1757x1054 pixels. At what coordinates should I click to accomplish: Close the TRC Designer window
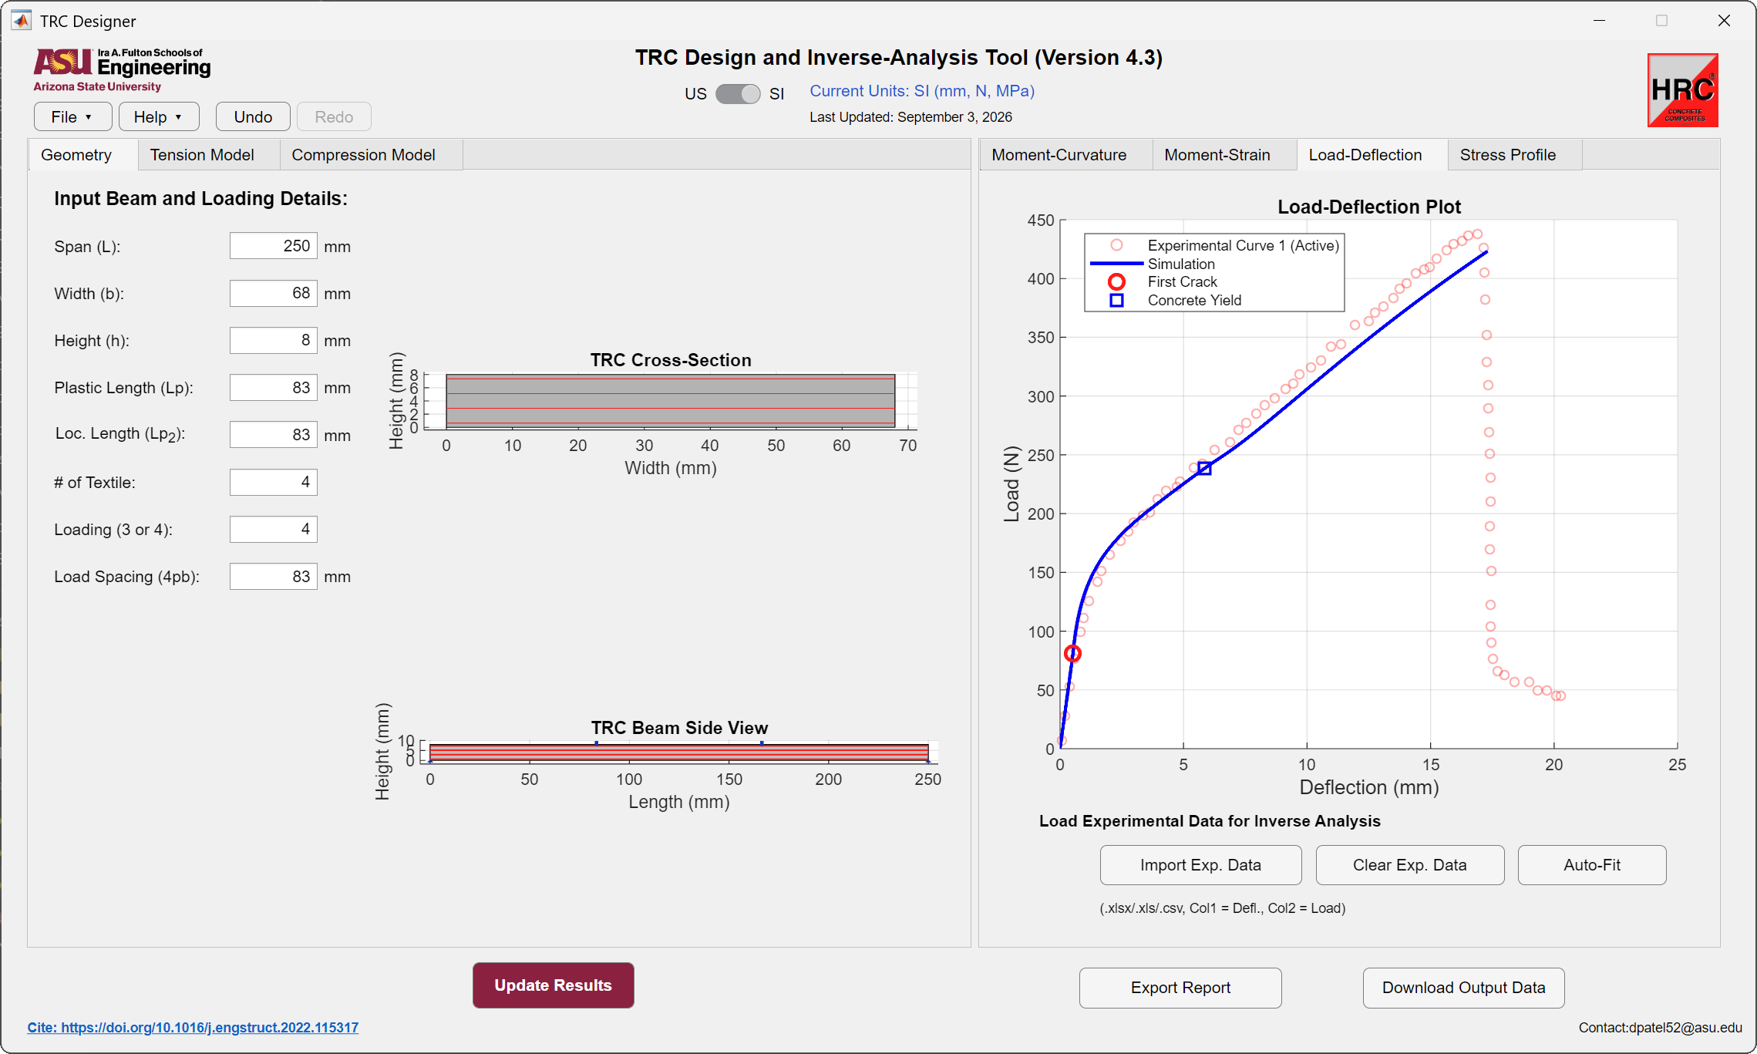(1724, 21)
